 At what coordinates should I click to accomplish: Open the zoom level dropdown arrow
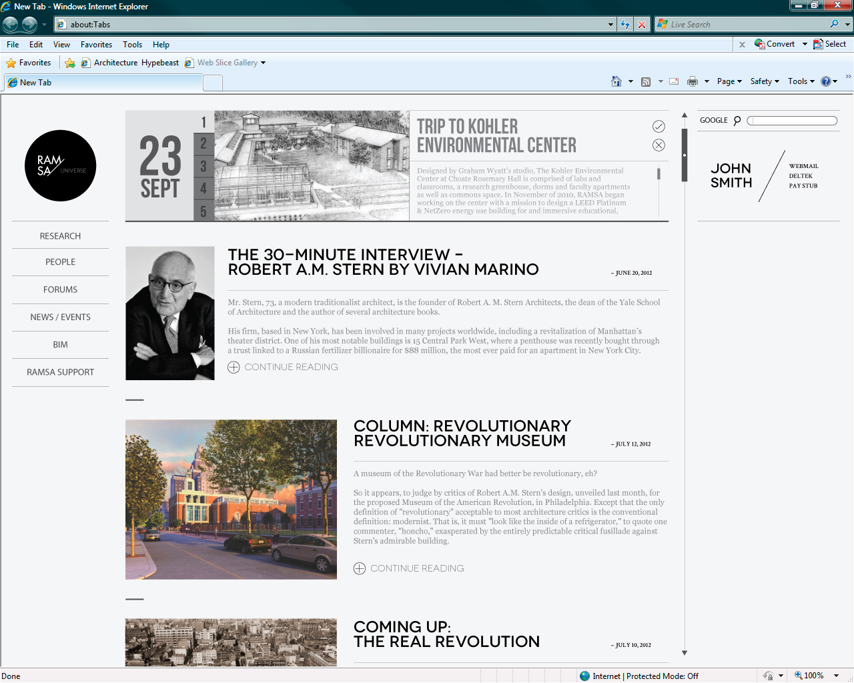tap(836, 676)
